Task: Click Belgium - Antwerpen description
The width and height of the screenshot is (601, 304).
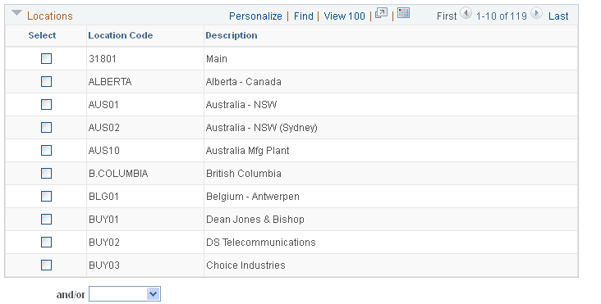Action: click(x=253, y=197)
